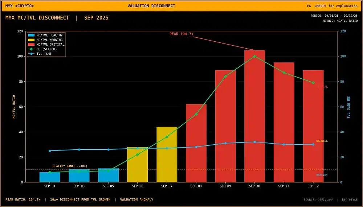Image resolution: width=363 pixels, height=207 pixels.
Task: Click the PERIOD: 09/01/25 - 09/12/25 label
Action: pyautogui.click(x=334, y=16)
